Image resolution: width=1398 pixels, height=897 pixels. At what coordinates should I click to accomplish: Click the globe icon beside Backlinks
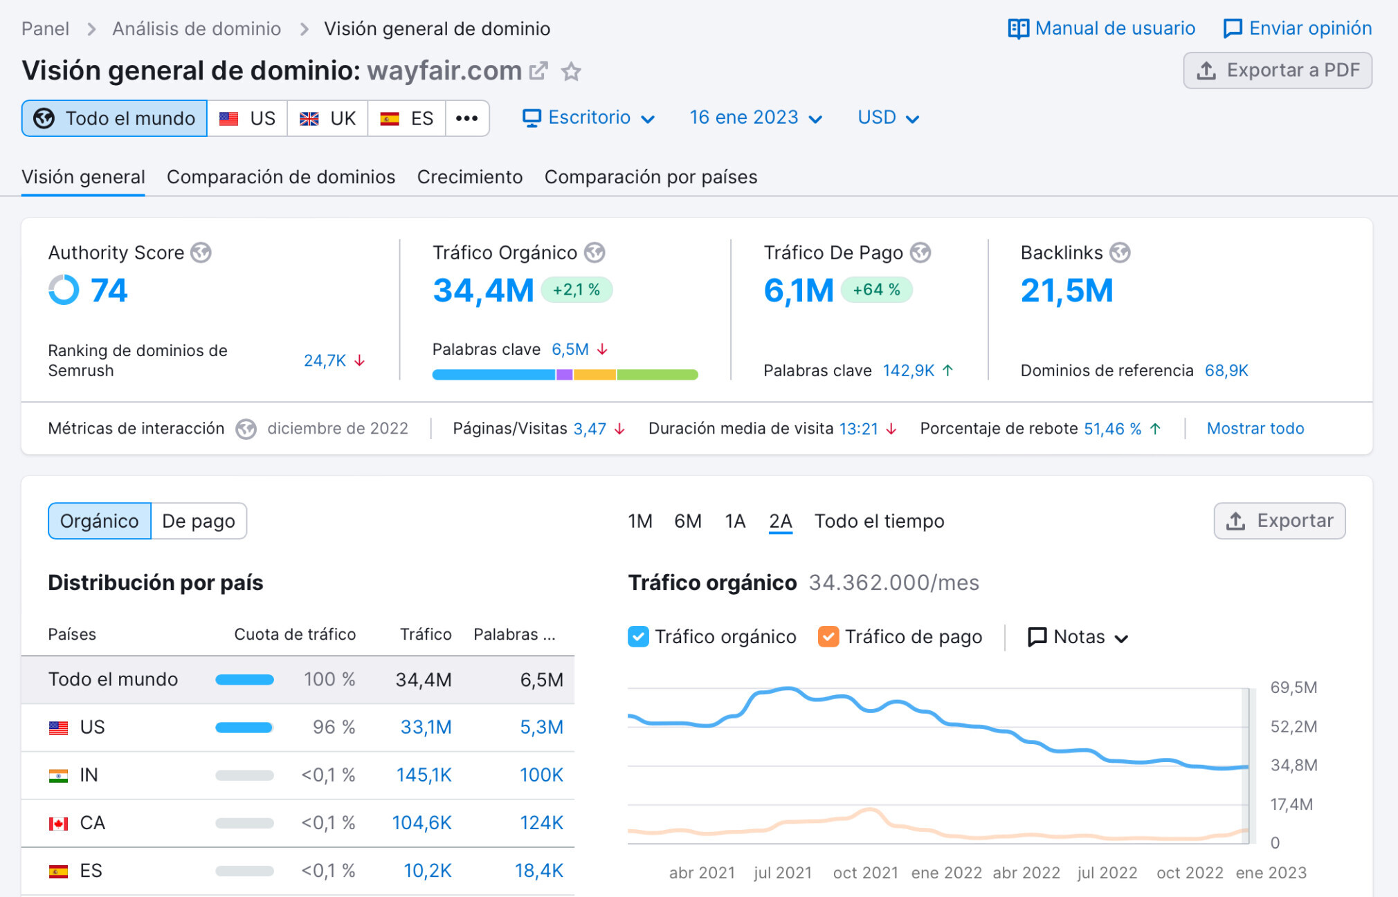point(1120,253)
